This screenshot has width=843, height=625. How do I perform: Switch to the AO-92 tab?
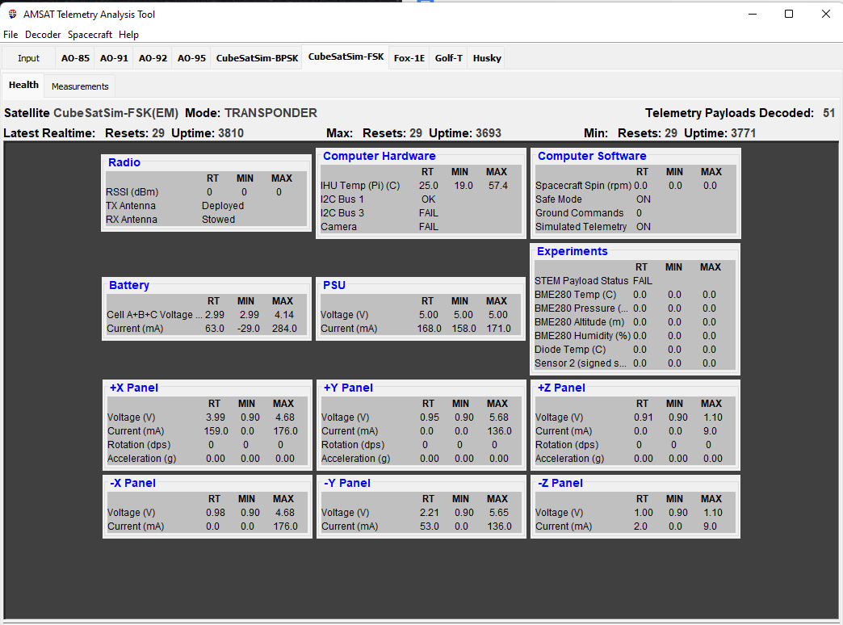153,58
